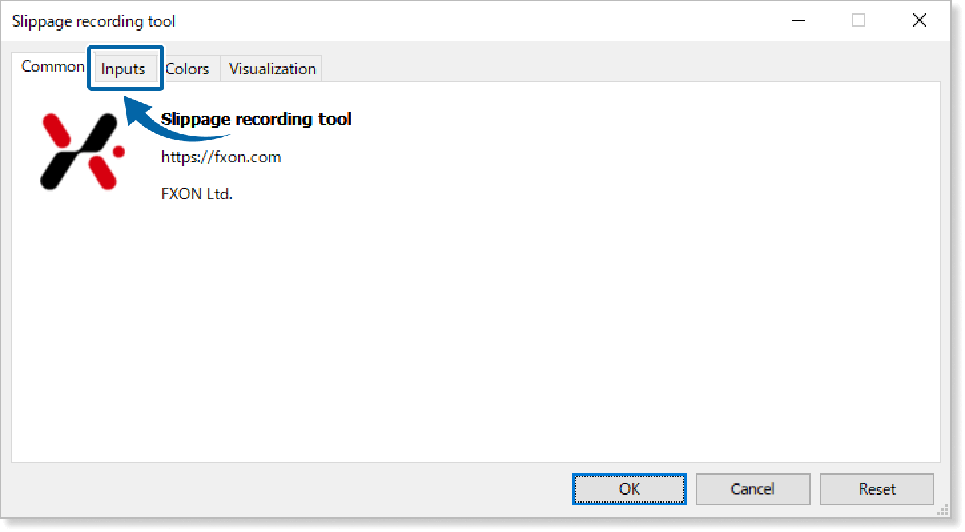Click the red dot in the FXON logo
This screenshot has width=965, height=532.
tap(119, 152)
